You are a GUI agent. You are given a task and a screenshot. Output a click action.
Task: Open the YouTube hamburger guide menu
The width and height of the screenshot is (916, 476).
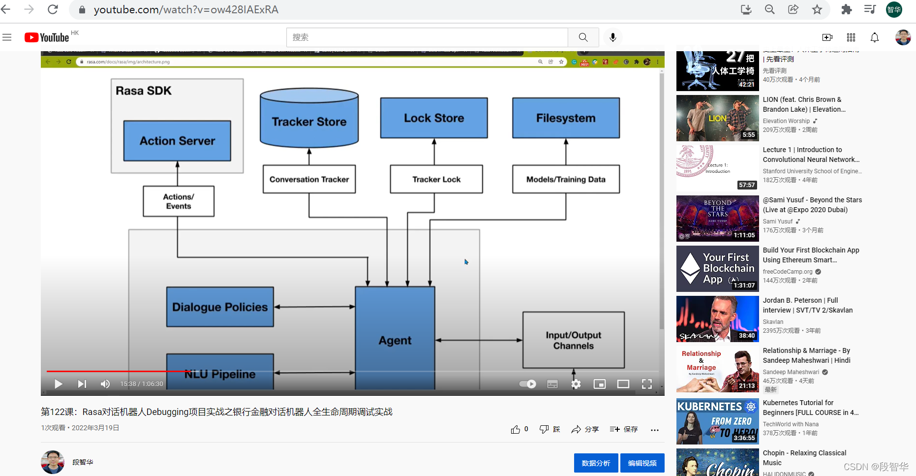[7, 37]
